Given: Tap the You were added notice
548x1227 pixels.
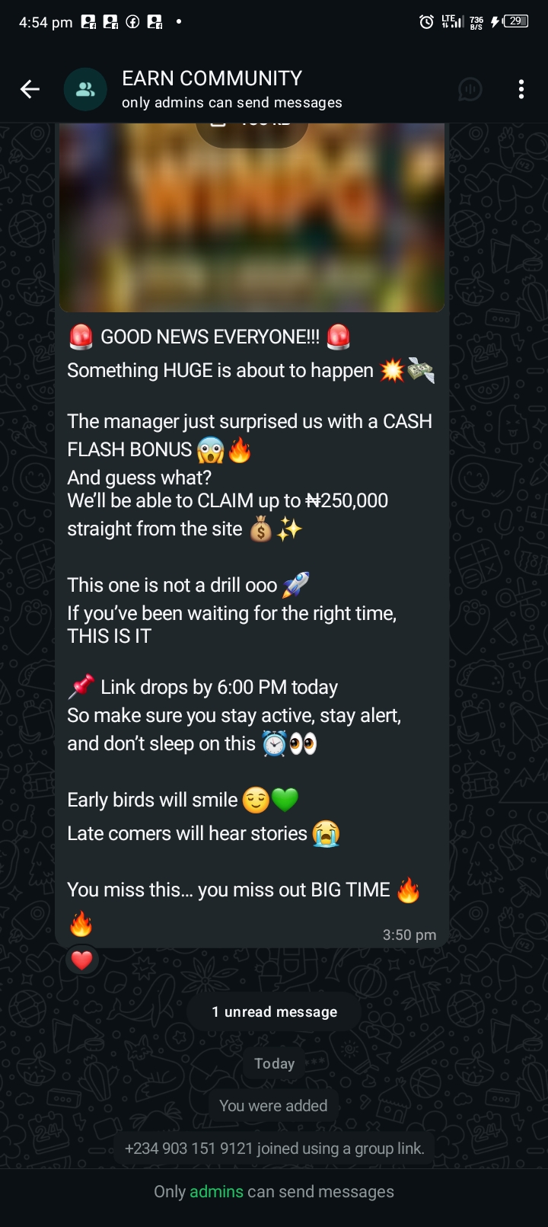Looking at the screenshot, I should (x=273, y=1105).
